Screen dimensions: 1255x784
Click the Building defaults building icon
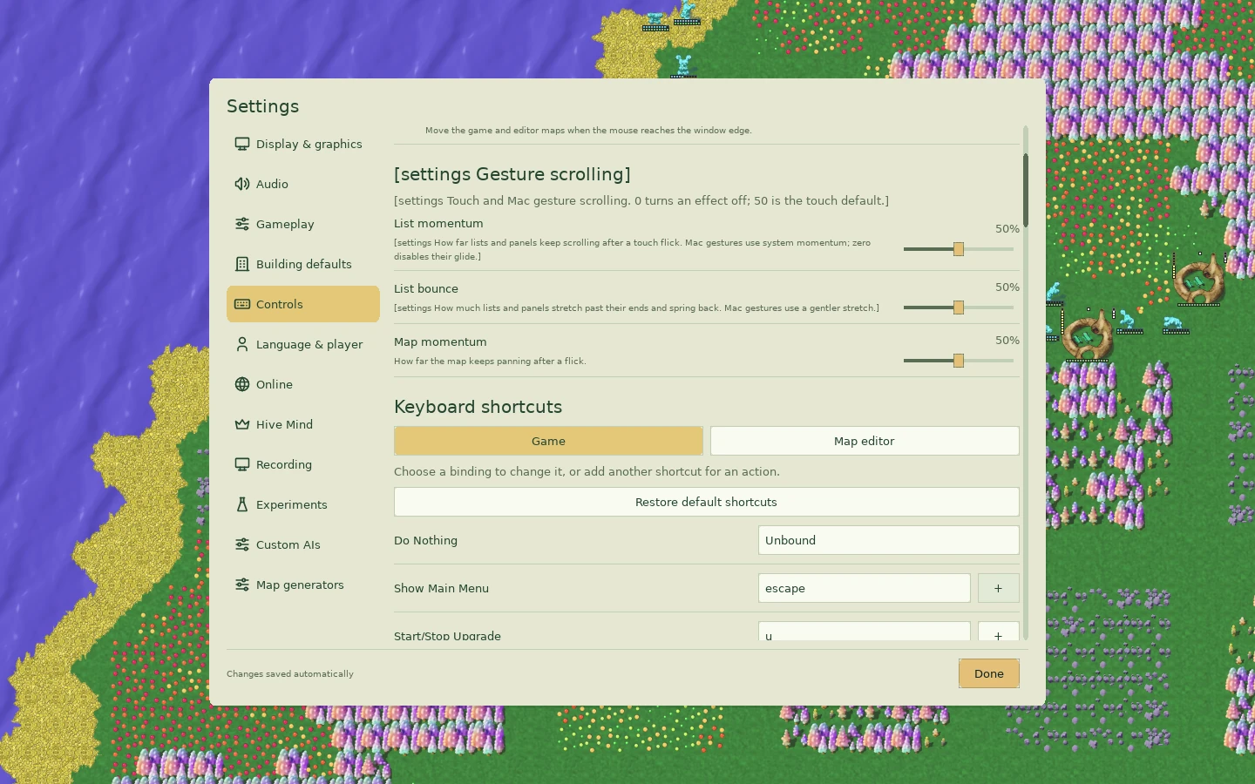[242, 264]
